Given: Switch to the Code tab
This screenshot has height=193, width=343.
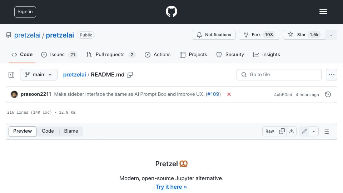Looking at the screenshot, I should pos(22,54).
